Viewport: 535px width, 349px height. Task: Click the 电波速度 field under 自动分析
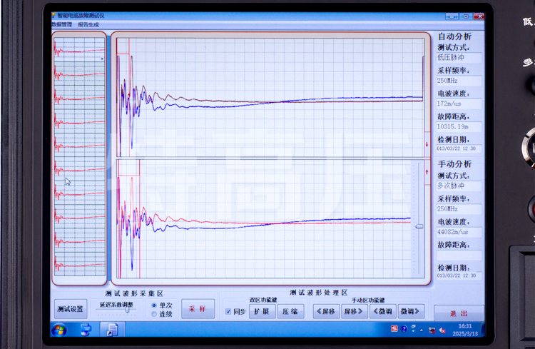coord(459,104)
